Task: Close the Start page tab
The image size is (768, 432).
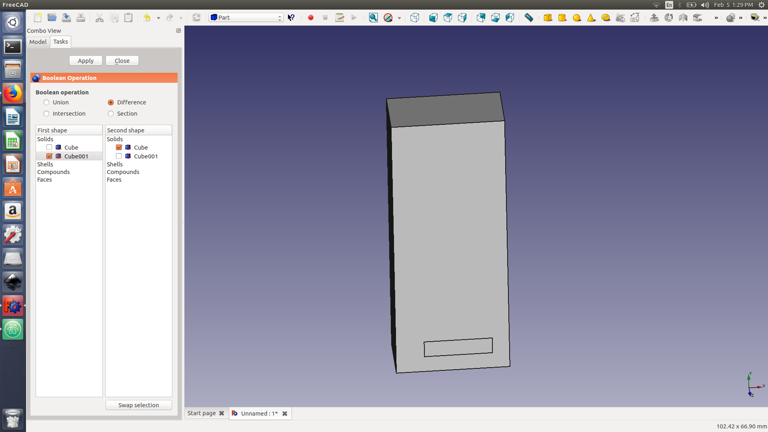Action: (x=222, y=413)
